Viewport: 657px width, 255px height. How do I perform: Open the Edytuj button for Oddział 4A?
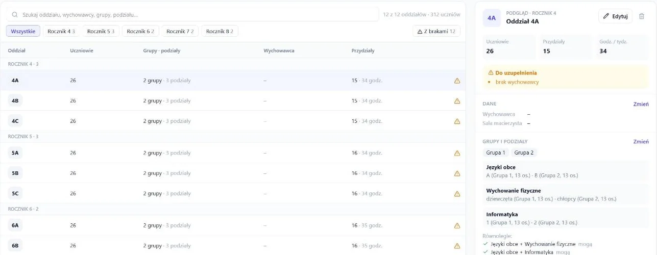(615, 16)
